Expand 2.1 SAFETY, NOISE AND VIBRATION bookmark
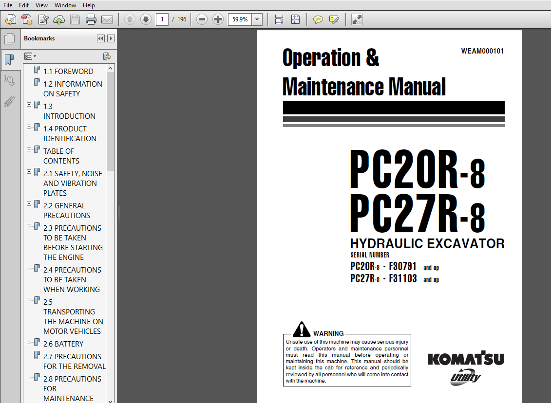 (29, 172)
